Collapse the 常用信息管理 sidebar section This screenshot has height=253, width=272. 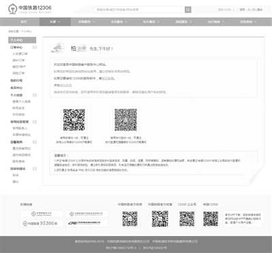click(35, 122)
